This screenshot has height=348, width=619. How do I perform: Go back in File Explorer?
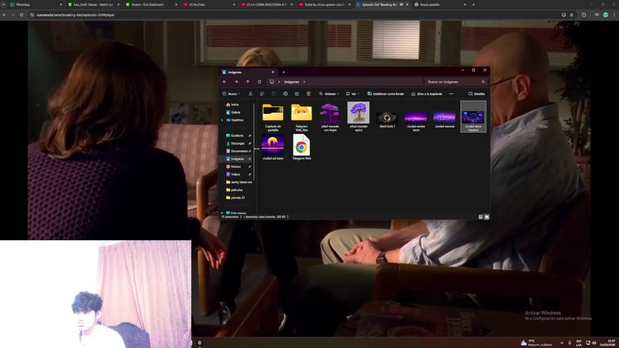click(224, 82)
